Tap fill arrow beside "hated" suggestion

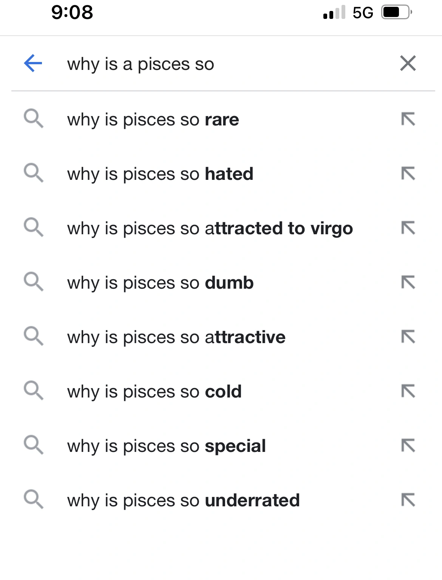[408, 174]
